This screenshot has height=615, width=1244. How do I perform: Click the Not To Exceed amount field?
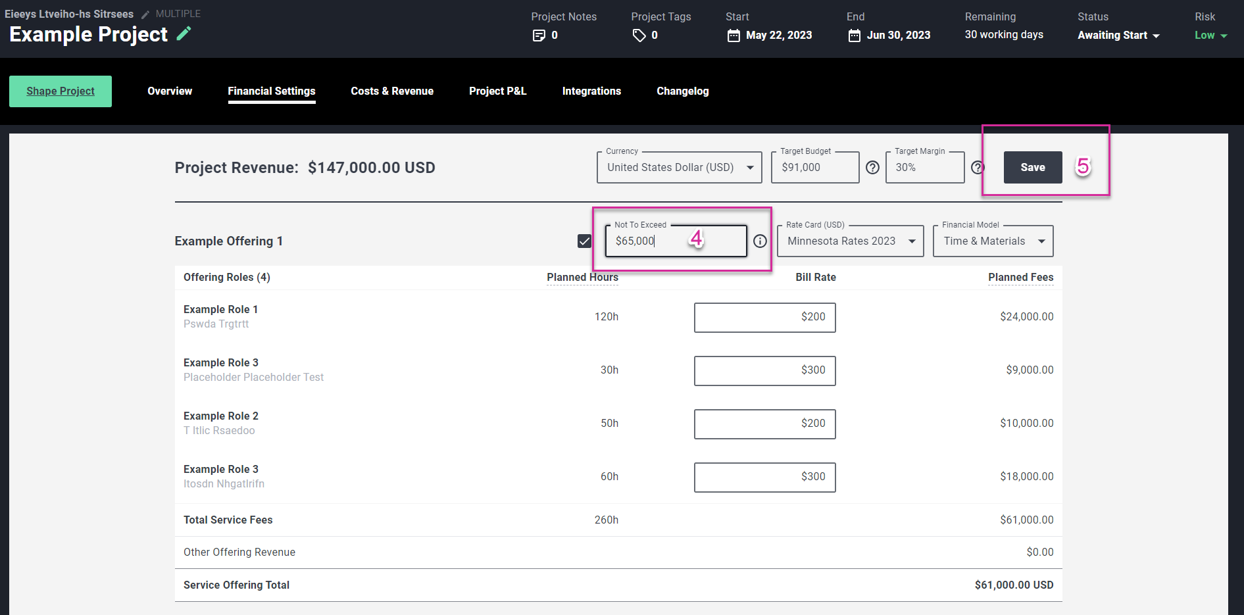[x=676, y=241]
